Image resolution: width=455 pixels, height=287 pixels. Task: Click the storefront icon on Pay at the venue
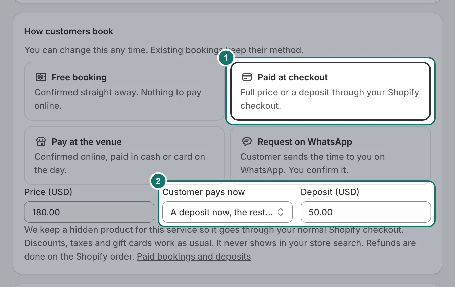pyautogui.click(x=41, y=142)
